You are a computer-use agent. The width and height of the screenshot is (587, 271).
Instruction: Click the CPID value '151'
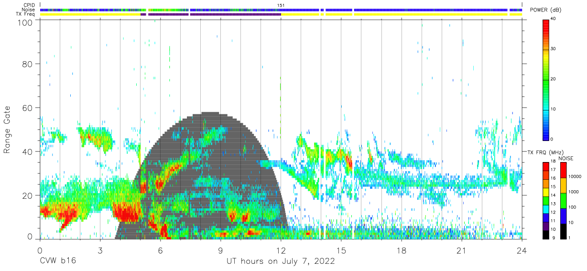click(281, 5)
